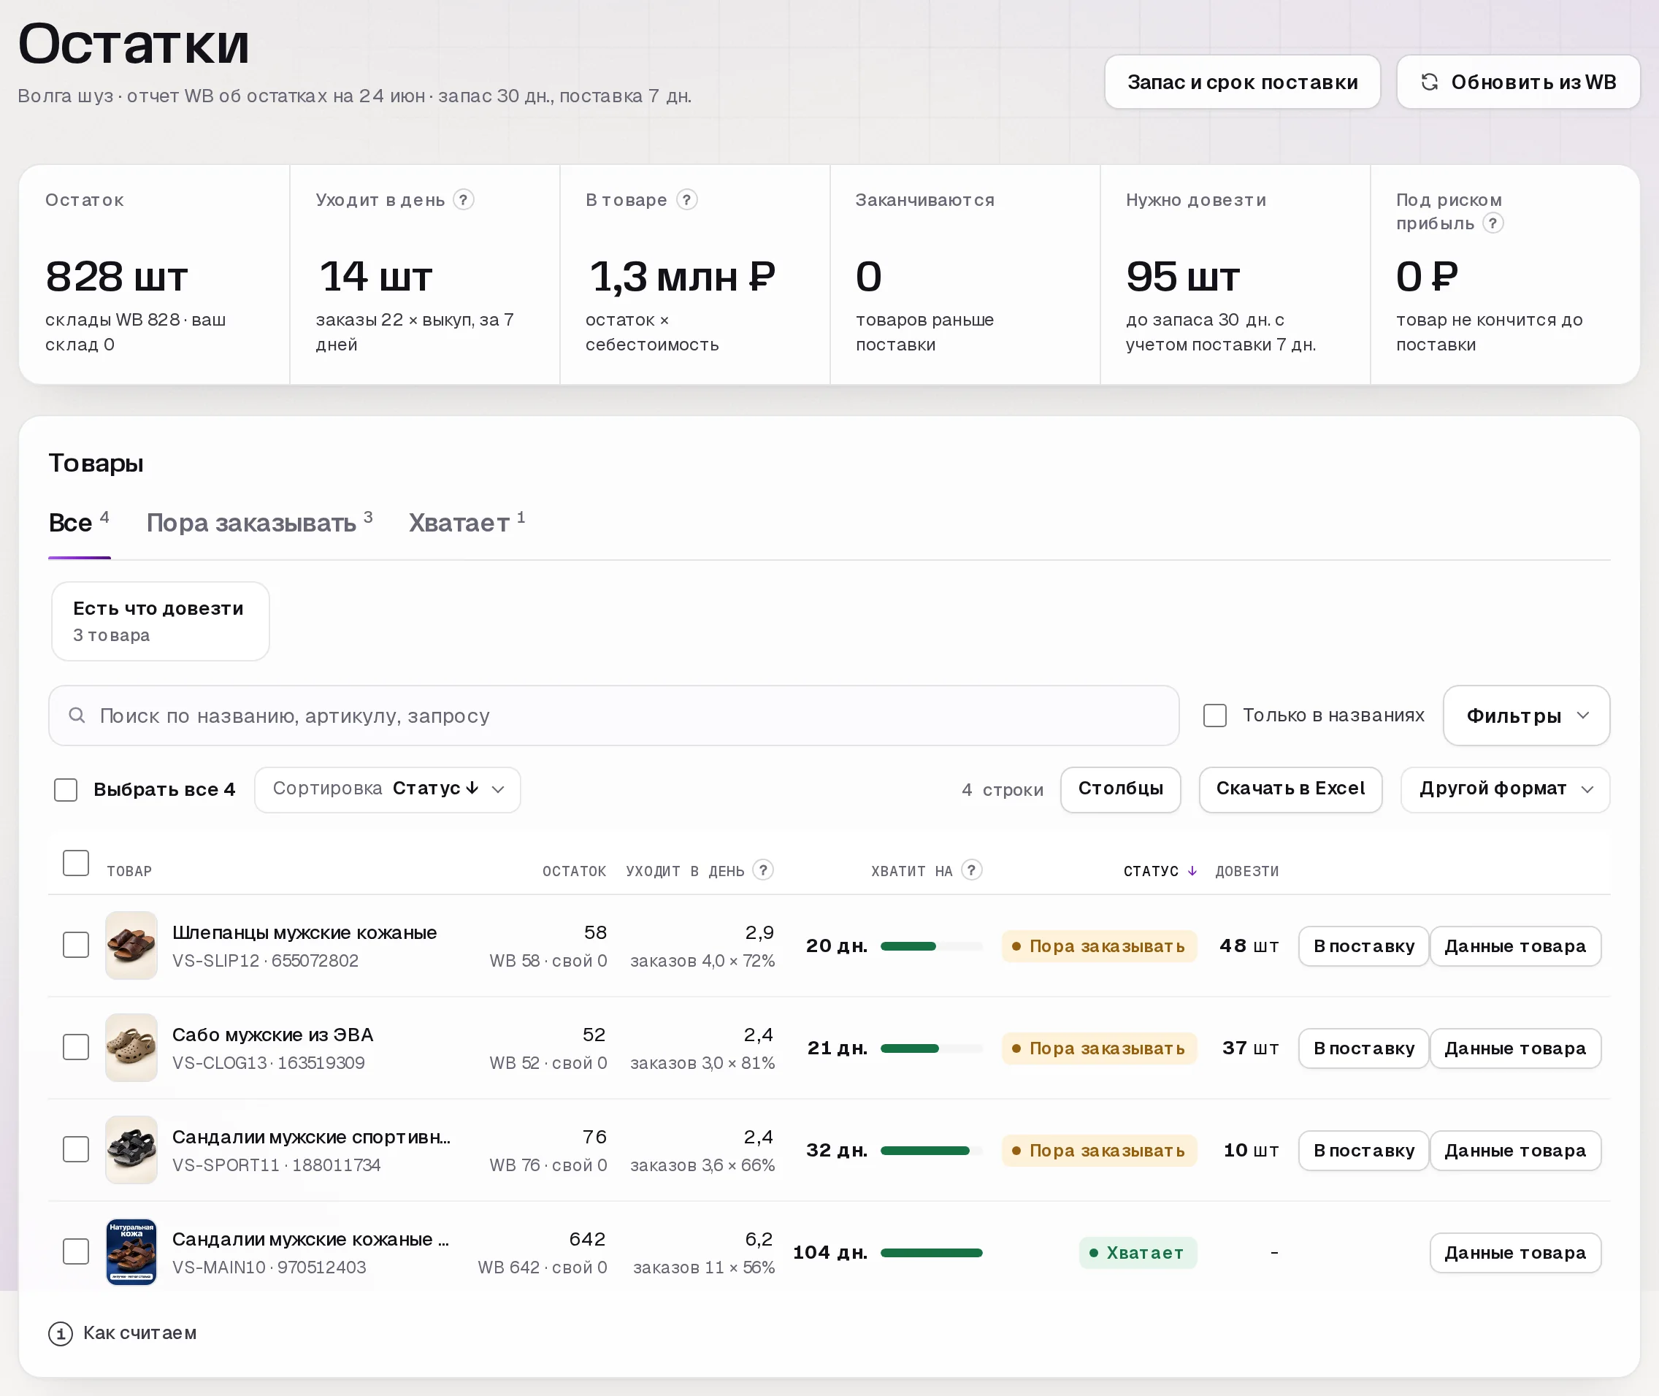
Task: Toggle the table header select-all checkbox
Action: click(x=76, y=862)
